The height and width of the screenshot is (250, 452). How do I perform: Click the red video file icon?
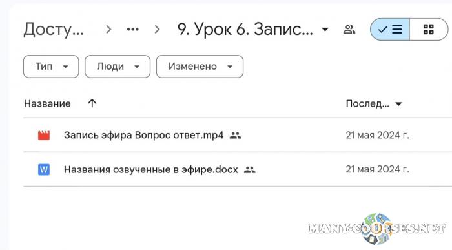tap(44, 135)
